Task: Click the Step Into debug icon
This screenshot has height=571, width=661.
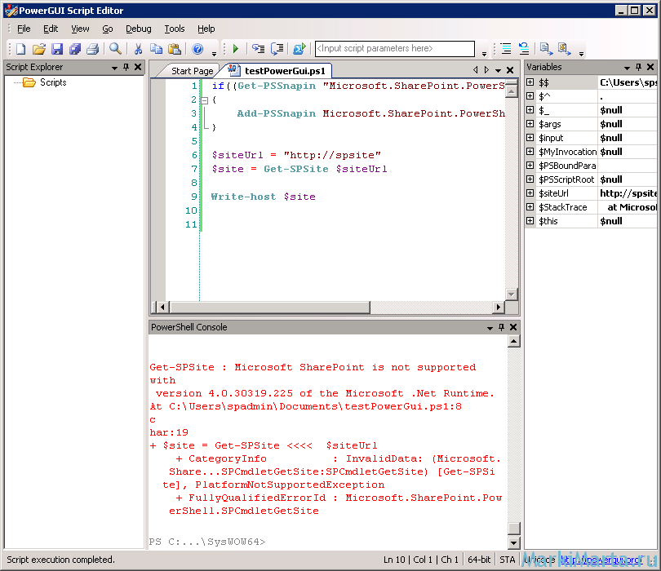Action: click(x=258, y=49)
